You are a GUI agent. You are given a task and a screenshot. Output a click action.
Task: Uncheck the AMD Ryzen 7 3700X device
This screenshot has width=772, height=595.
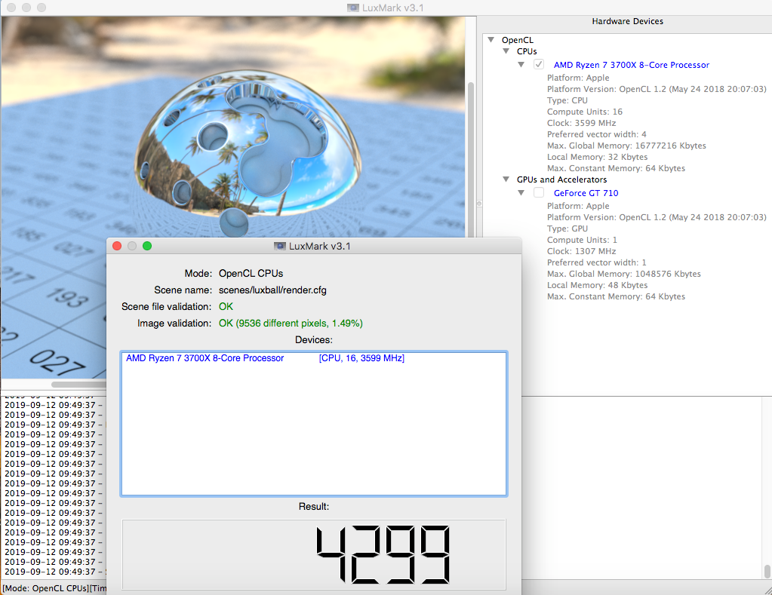click(x=539, y=64)
